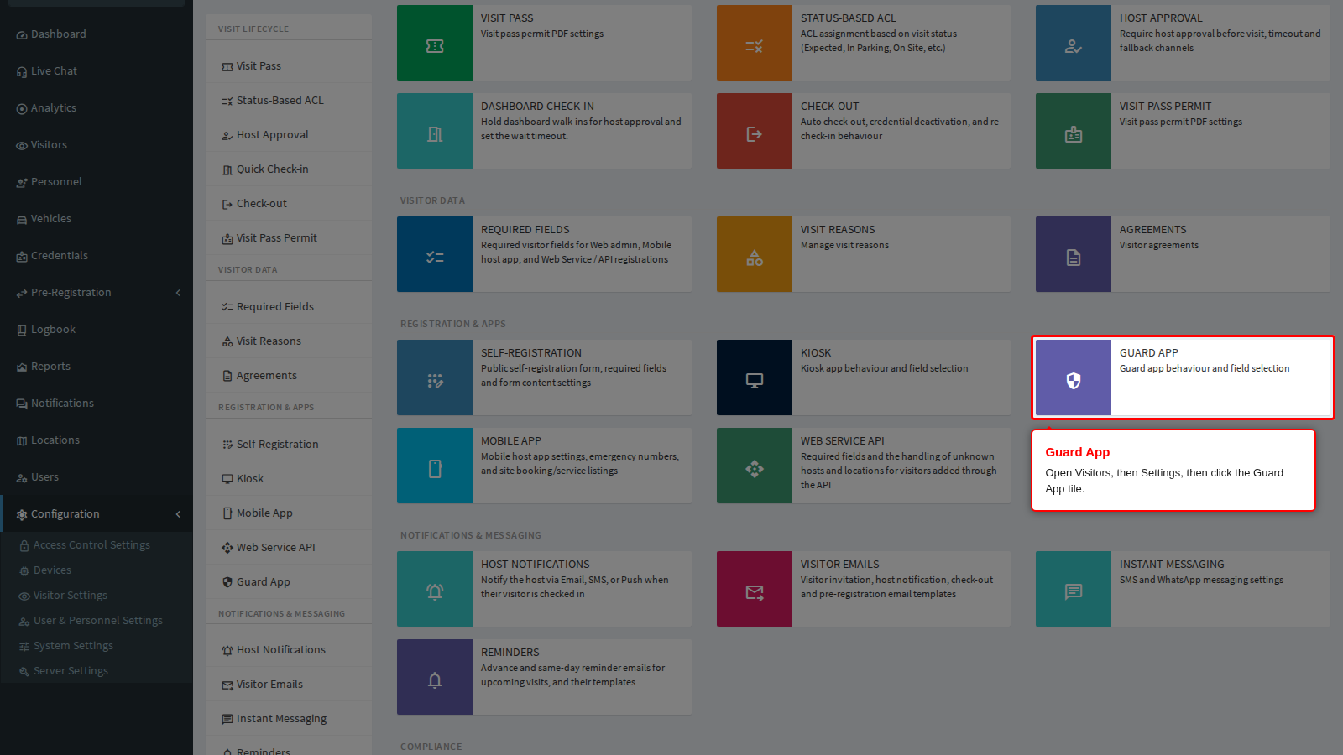Select Instant Messaging in the settings list
This screenshot has width=1343, height=755.
[289, 719]
